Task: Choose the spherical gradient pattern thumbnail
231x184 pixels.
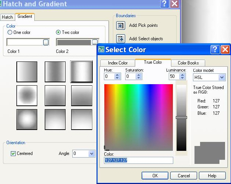Action: tap(27, 95)
